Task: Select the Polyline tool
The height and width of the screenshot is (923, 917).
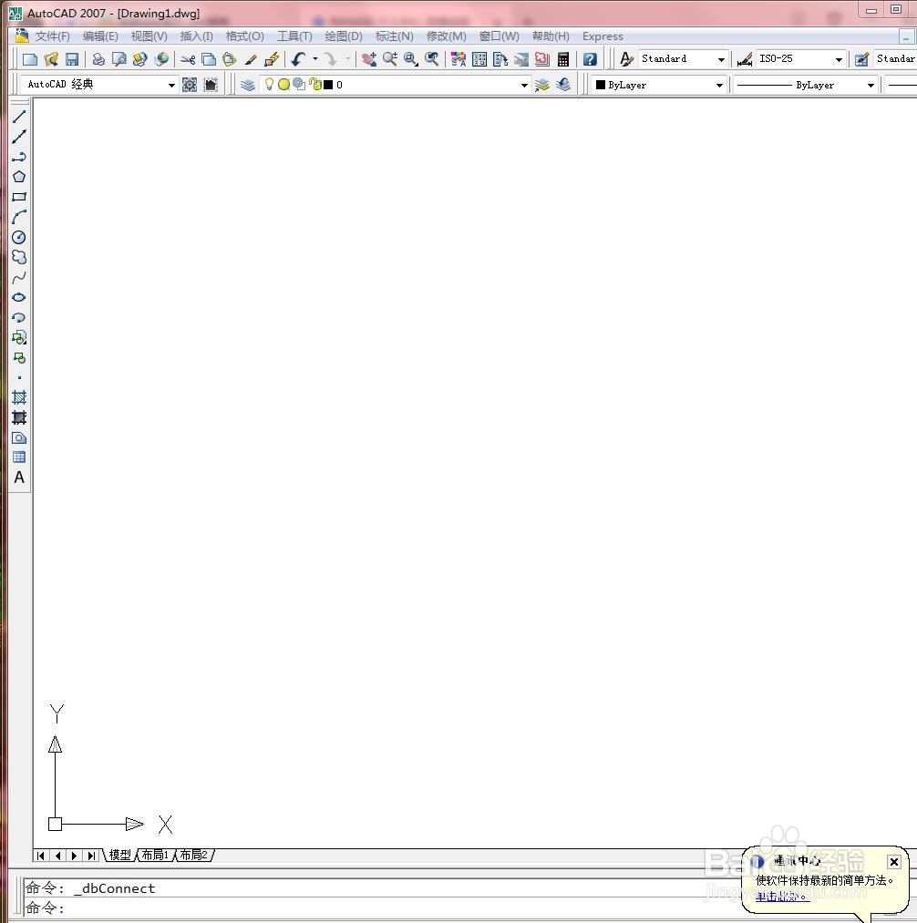Action: point(19,157)
